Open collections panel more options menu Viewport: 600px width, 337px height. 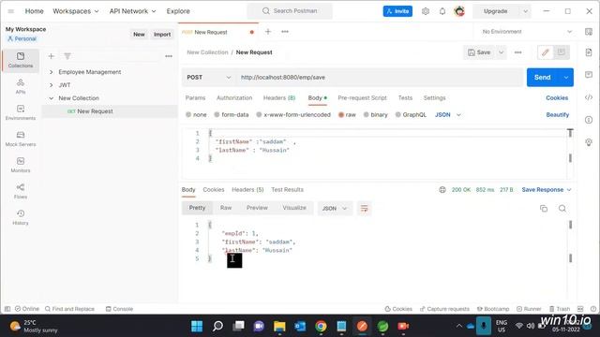(x=169, y=56)
